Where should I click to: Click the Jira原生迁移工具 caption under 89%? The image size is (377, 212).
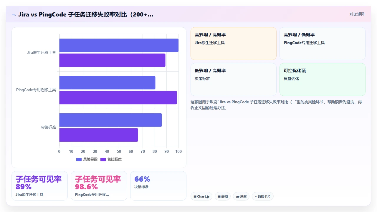pos(29,195)
